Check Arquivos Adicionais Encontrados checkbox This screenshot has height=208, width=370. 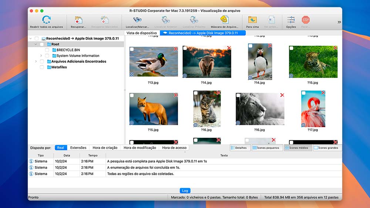click(x=42, y=61)
